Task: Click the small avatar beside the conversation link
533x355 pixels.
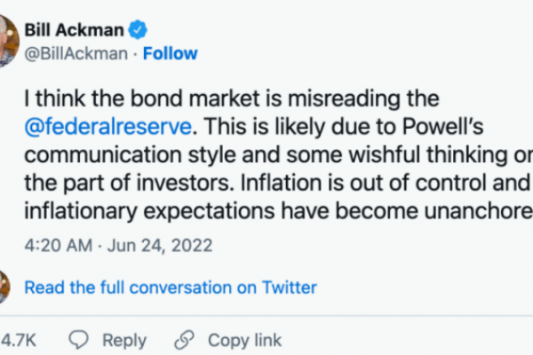Action: pyautogui.click(x=4, y=287)
